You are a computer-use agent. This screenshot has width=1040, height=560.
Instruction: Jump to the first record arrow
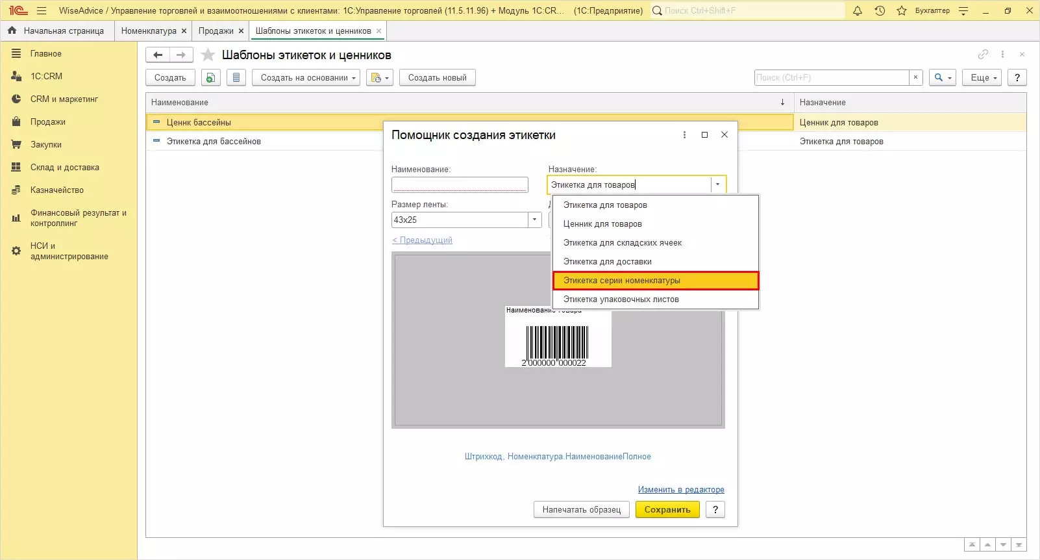pos(972,544)
